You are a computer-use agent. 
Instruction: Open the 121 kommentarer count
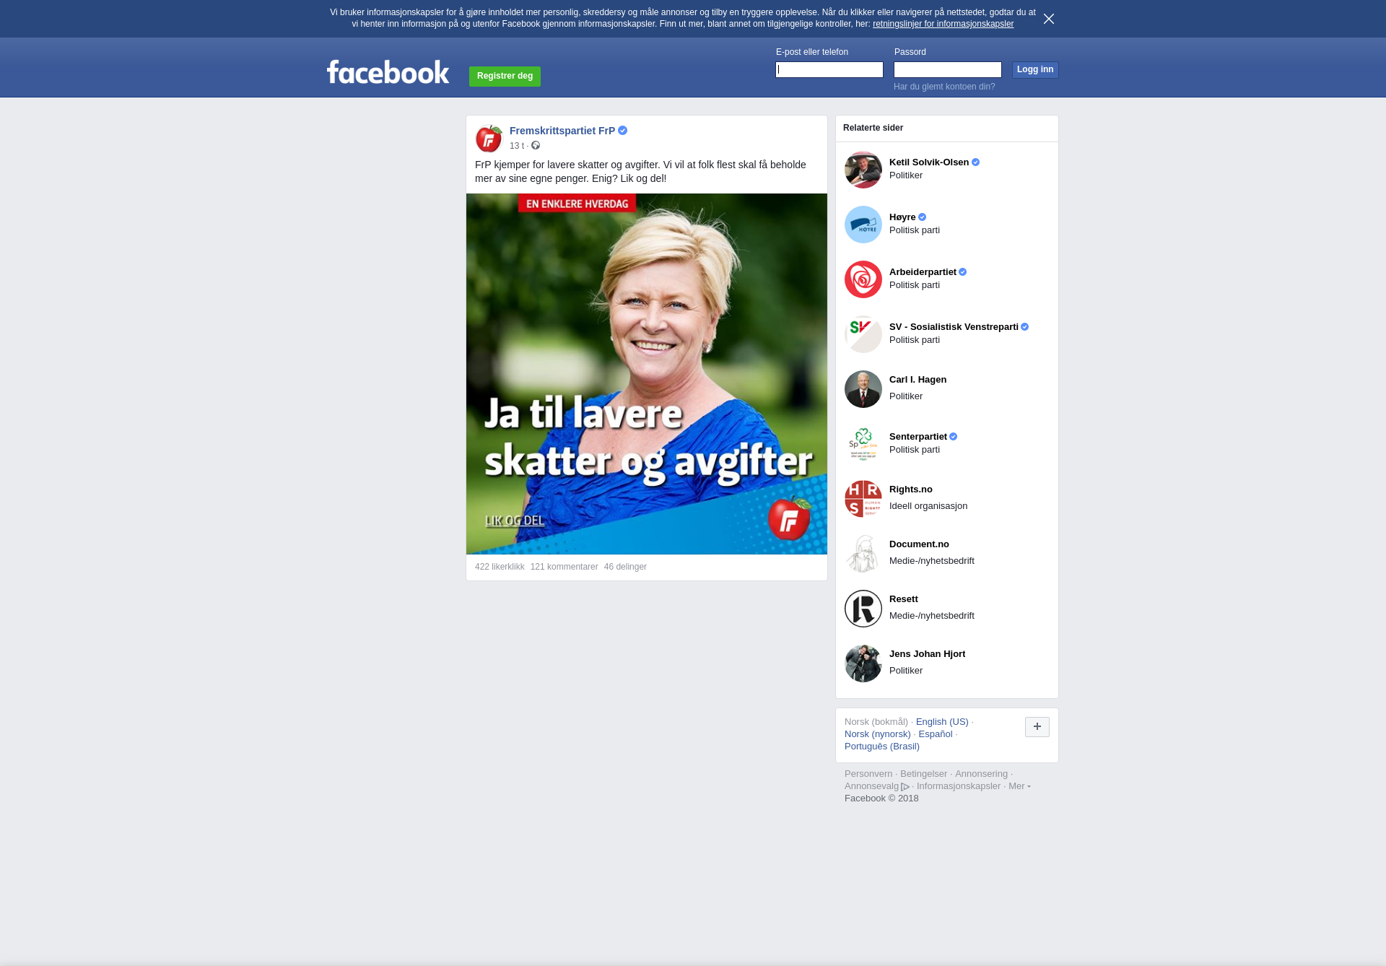click(564, 567)
